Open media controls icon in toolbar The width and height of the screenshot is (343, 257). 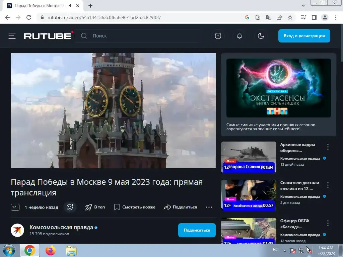303,17
